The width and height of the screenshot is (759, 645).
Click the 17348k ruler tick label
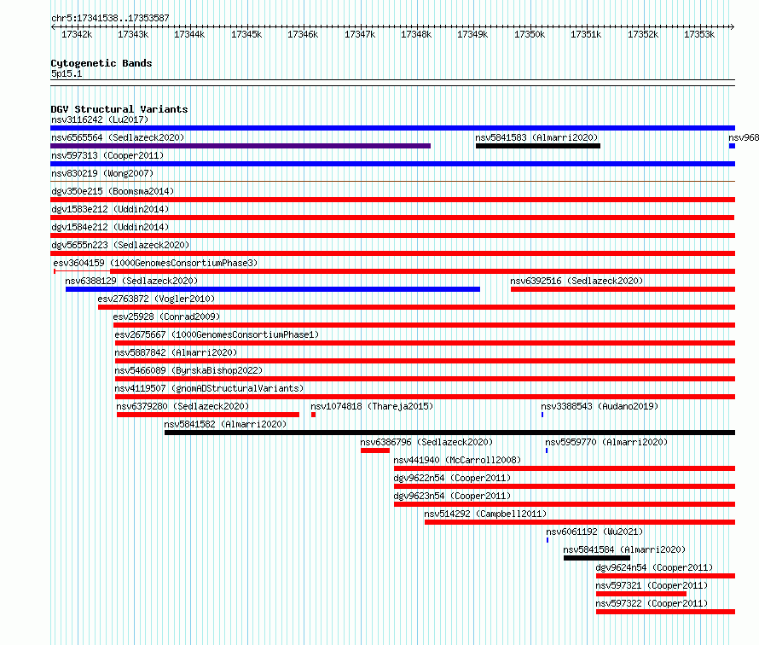(x=416, y=34)
